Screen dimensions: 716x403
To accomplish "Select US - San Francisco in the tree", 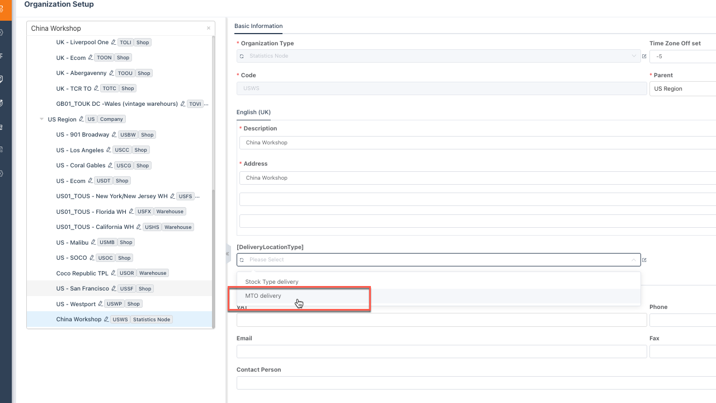I will [83, 289].
